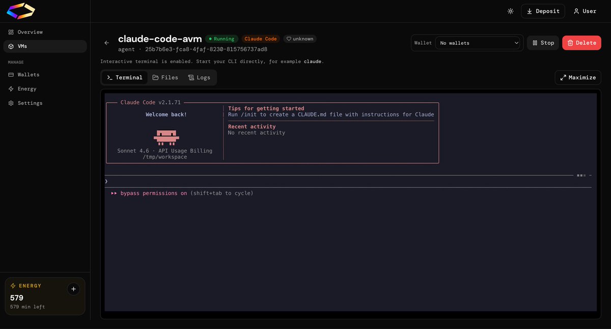611x329 pixels.
Task: Open the Wallet 'No wallets' dropdown
Action: click(x=478, y=43)
